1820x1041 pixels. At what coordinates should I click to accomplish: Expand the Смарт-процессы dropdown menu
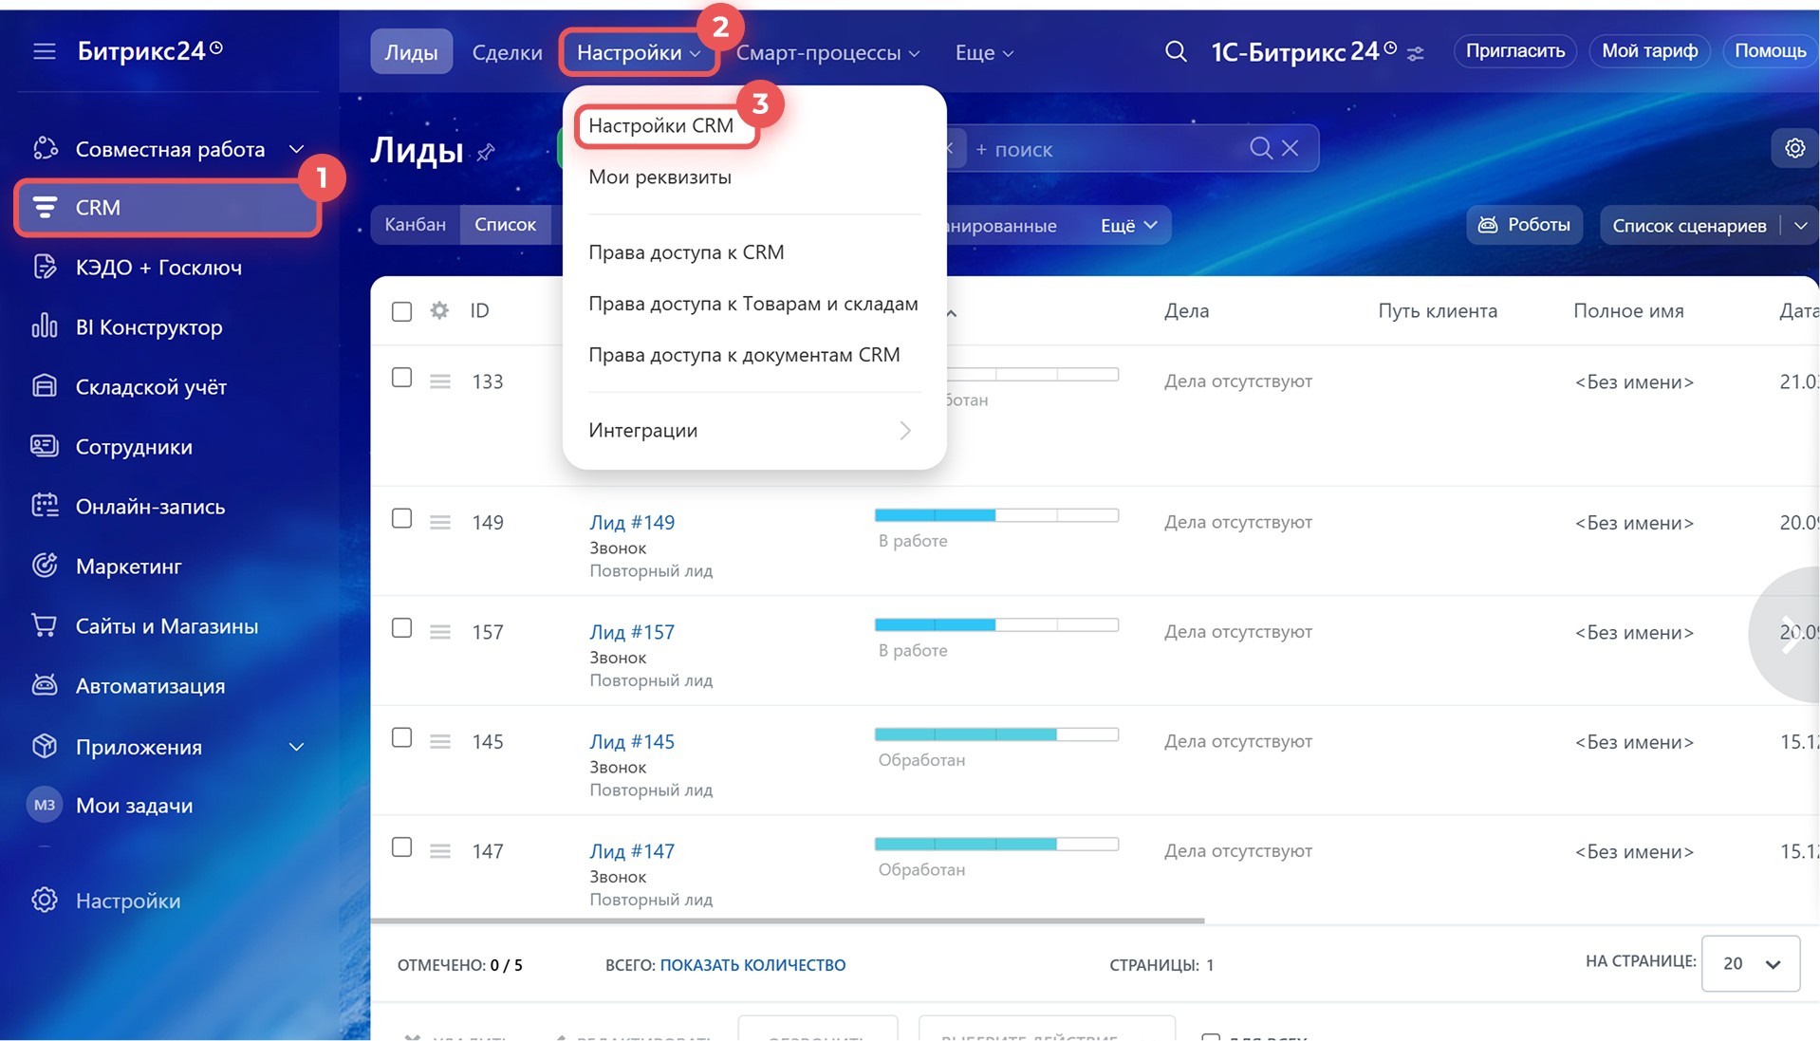point(827,53)
